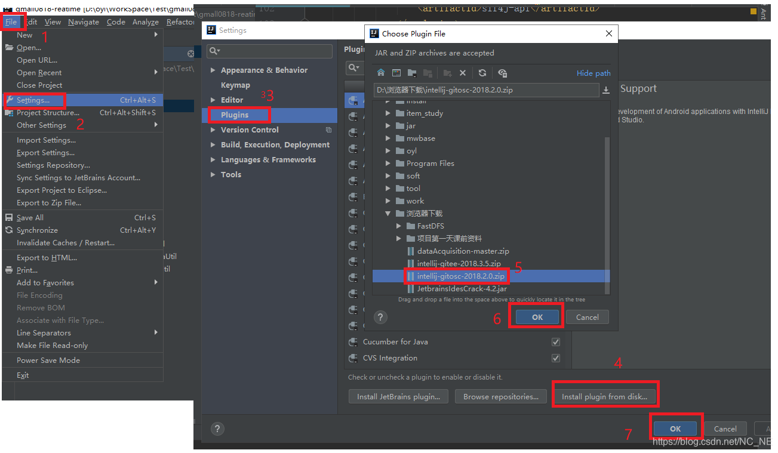This screenshot has width=778, height=453.
Task: Jump to Desktop Directory icon in chooser
Action: click(x=396, y=73)
